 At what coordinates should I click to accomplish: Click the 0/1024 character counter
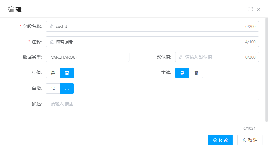coord(249,129)
